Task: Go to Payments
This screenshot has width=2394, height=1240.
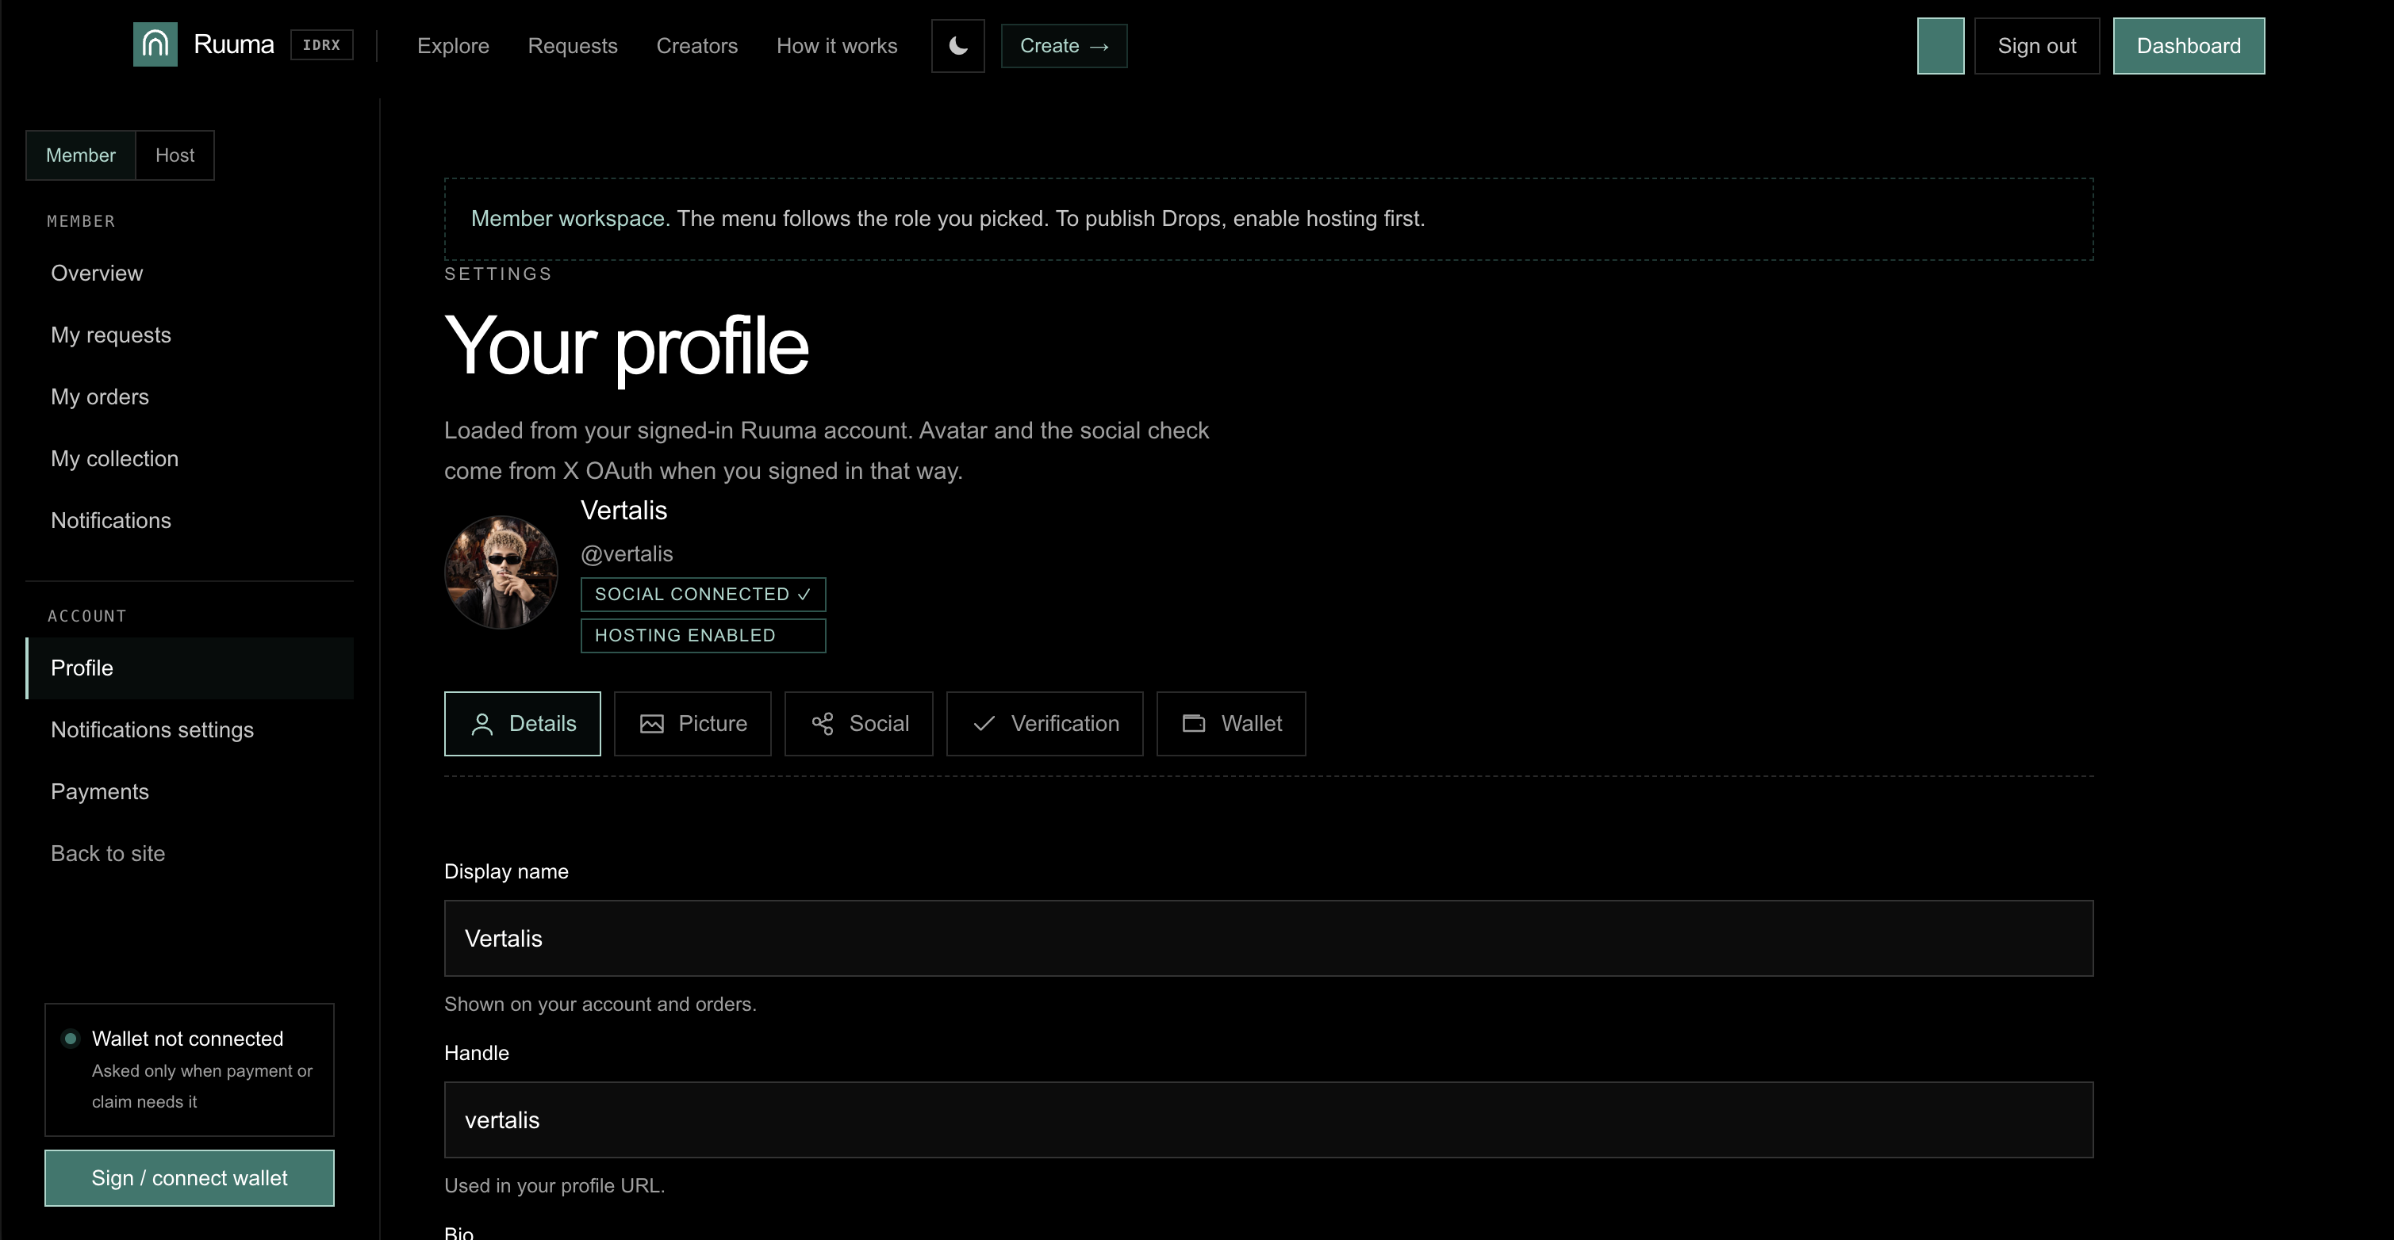Action: pos(190,791)
